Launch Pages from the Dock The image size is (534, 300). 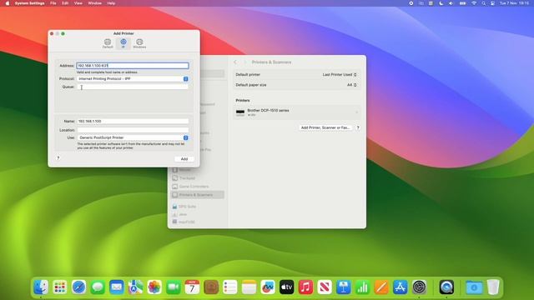[x=381, y=287]
